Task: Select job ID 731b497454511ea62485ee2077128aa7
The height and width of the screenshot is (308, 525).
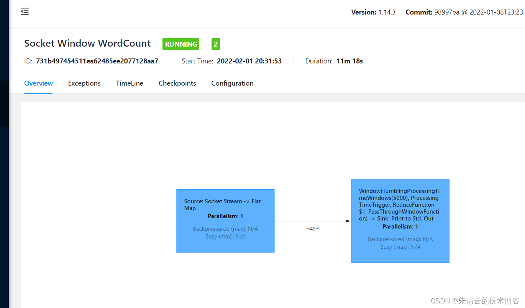Action: 97,61
